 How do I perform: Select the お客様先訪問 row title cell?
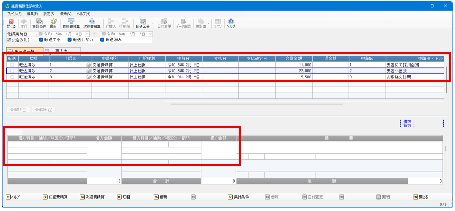click(x=413, y=77)
